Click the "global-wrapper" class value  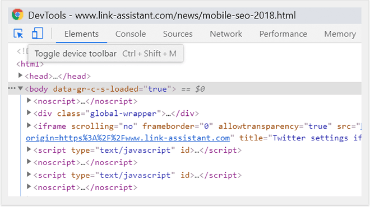tap(123, 114)
